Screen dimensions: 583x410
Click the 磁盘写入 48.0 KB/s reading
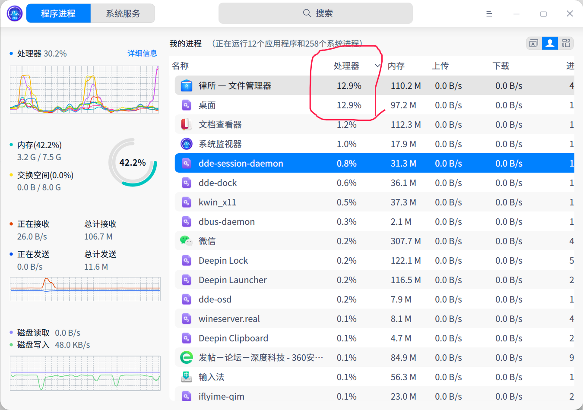tap(54, 345)
